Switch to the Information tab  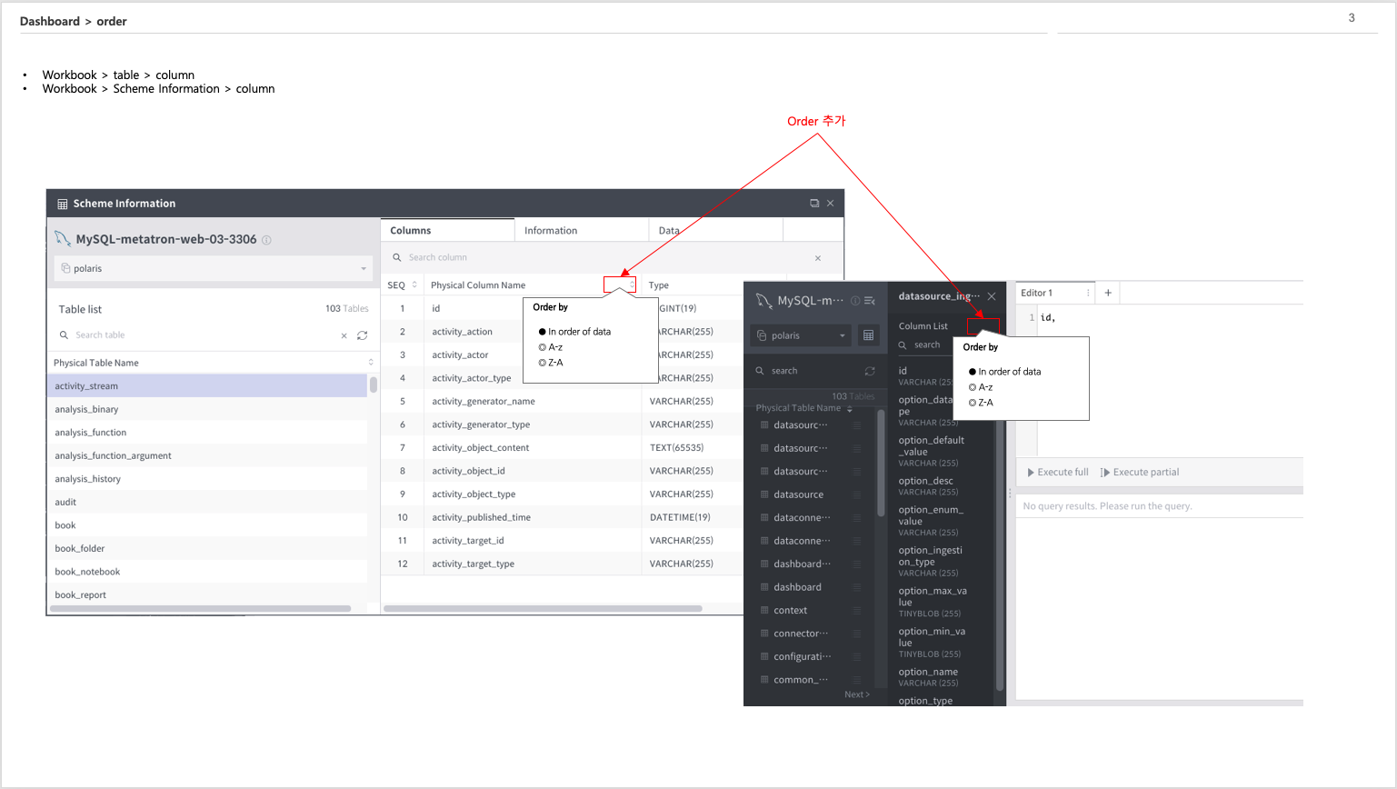point(582,231)
